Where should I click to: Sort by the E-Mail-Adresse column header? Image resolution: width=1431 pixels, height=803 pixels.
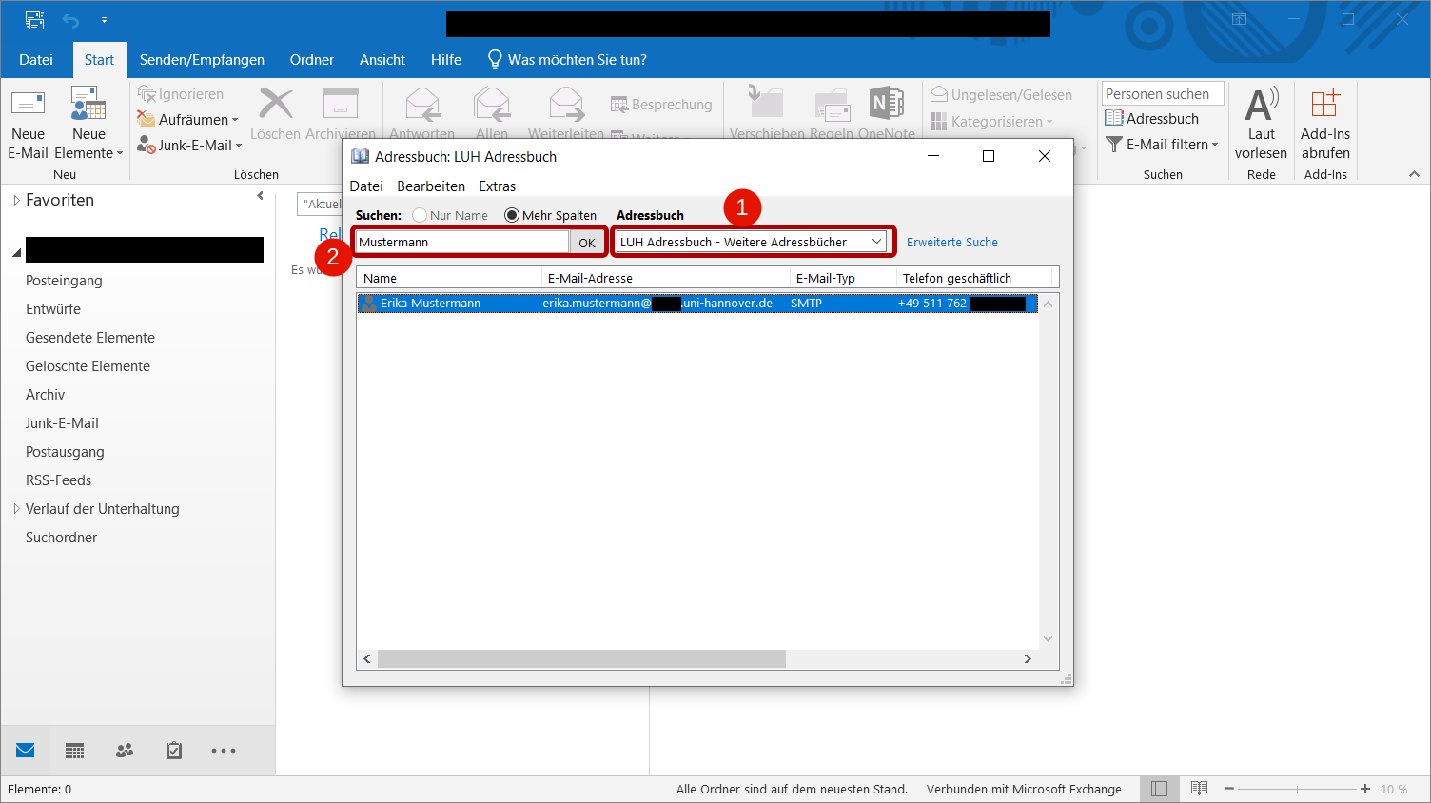666,278
